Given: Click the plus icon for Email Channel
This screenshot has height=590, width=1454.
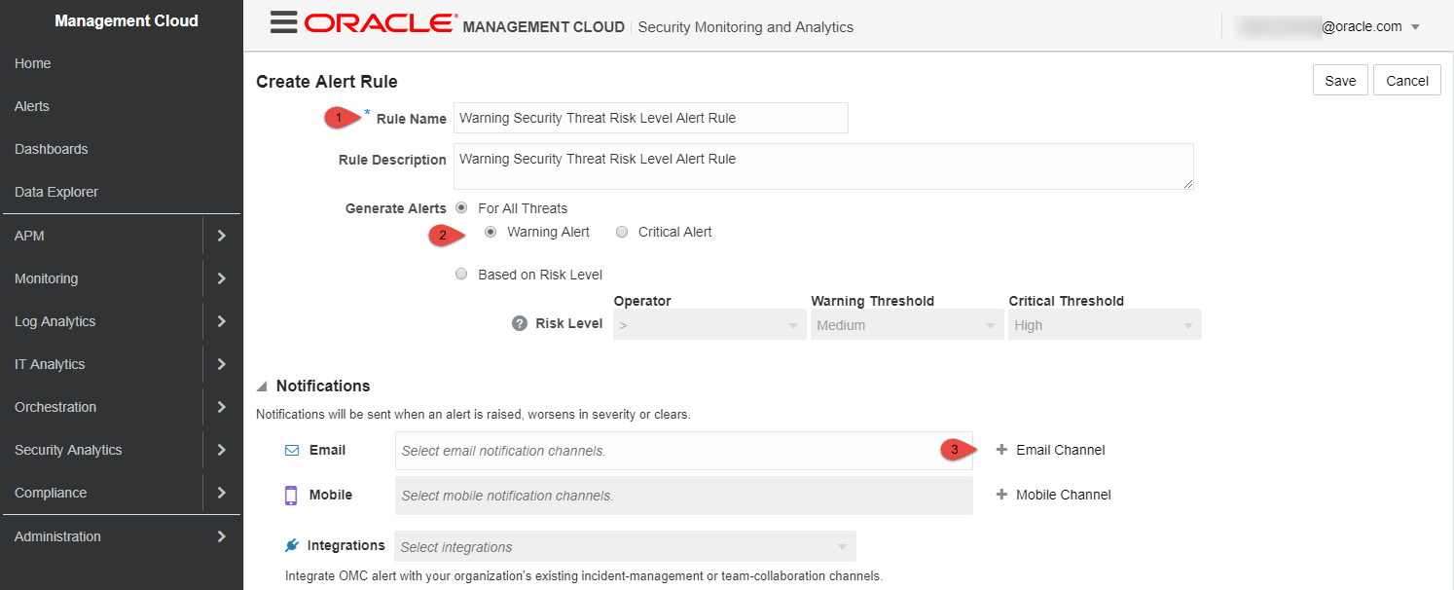Looking at the screenshot, I should (x=1001, y=450).
